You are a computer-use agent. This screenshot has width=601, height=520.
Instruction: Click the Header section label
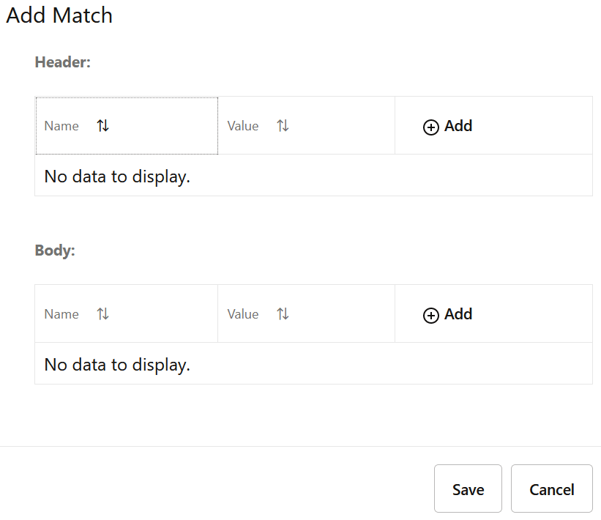(62, 62)
